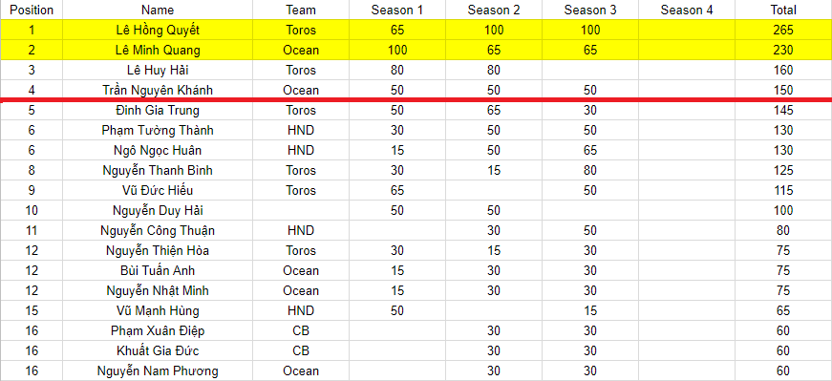Select the Name column header cell

158,10
